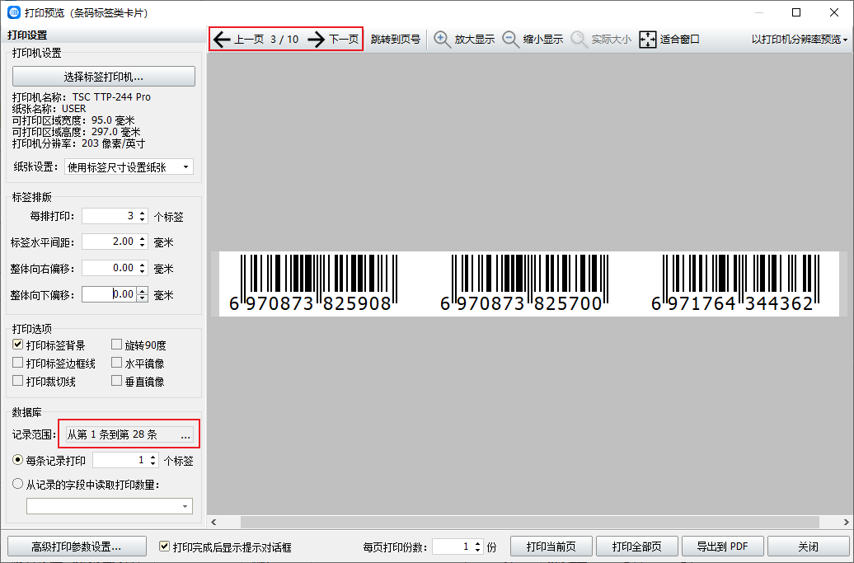Viewport: 854px width, 563px height.
Task: Open the field dropdown under 从记录的字段中读取打印数量
Action: coord(110,506)
